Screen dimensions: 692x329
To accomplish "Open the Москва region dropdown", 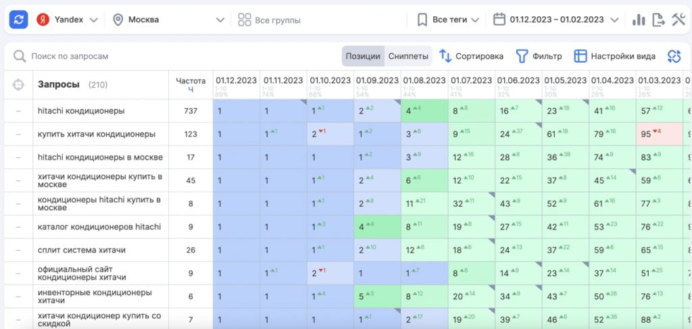I will 168,20.
